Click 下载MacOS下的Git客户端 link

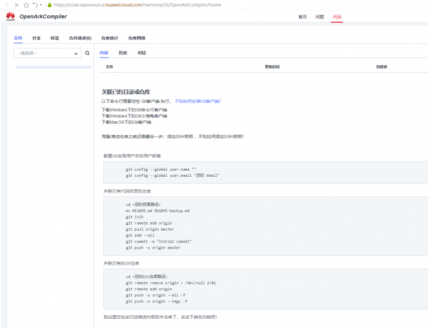pos(125,122)
